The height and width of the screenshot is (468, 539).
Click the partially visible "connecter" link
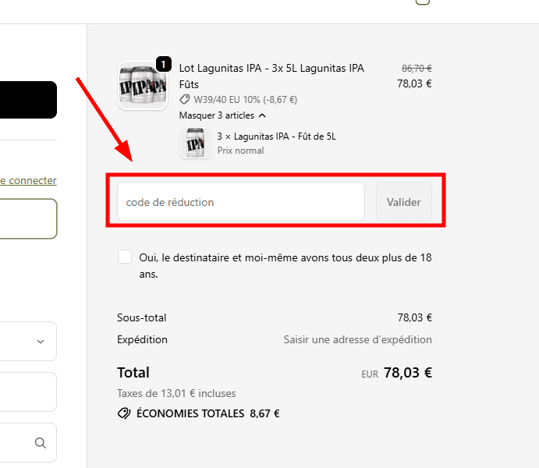pos(28,180)
